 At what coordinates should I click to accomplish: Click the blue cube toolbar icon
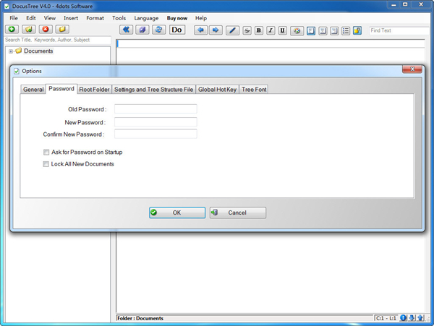[x=142, y=30]
